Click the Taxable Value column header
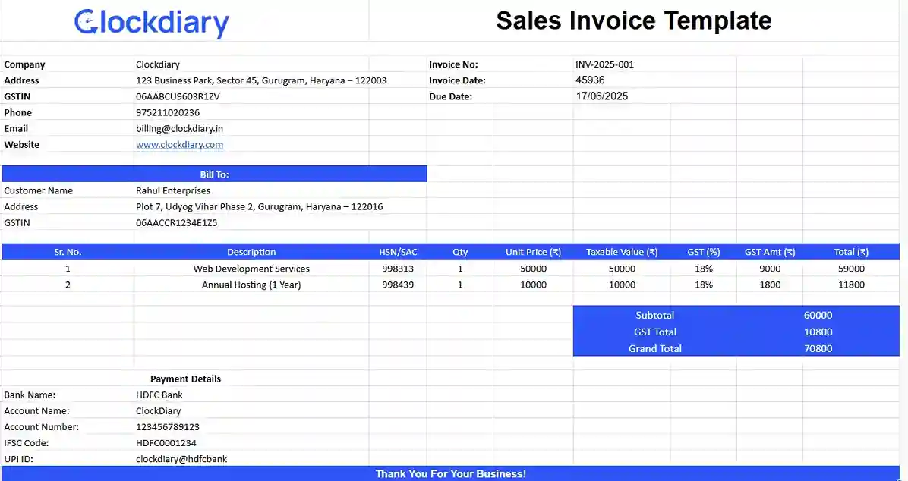The width and height of the screenshot is (908, 481). tap(622, 252)
